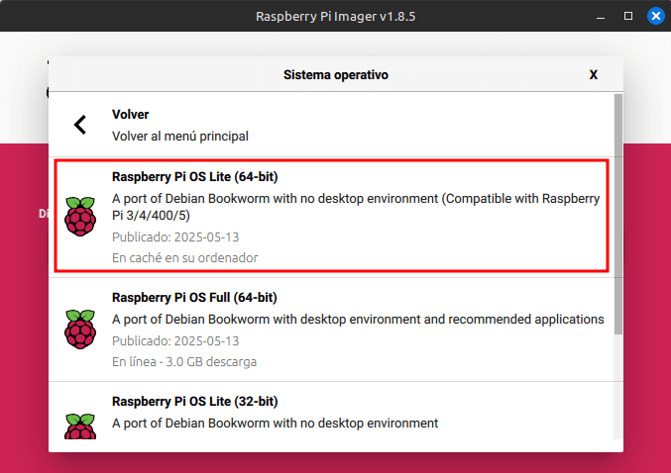
Task: Click the back arrow chevron icon
Action: tap(80, 125)
